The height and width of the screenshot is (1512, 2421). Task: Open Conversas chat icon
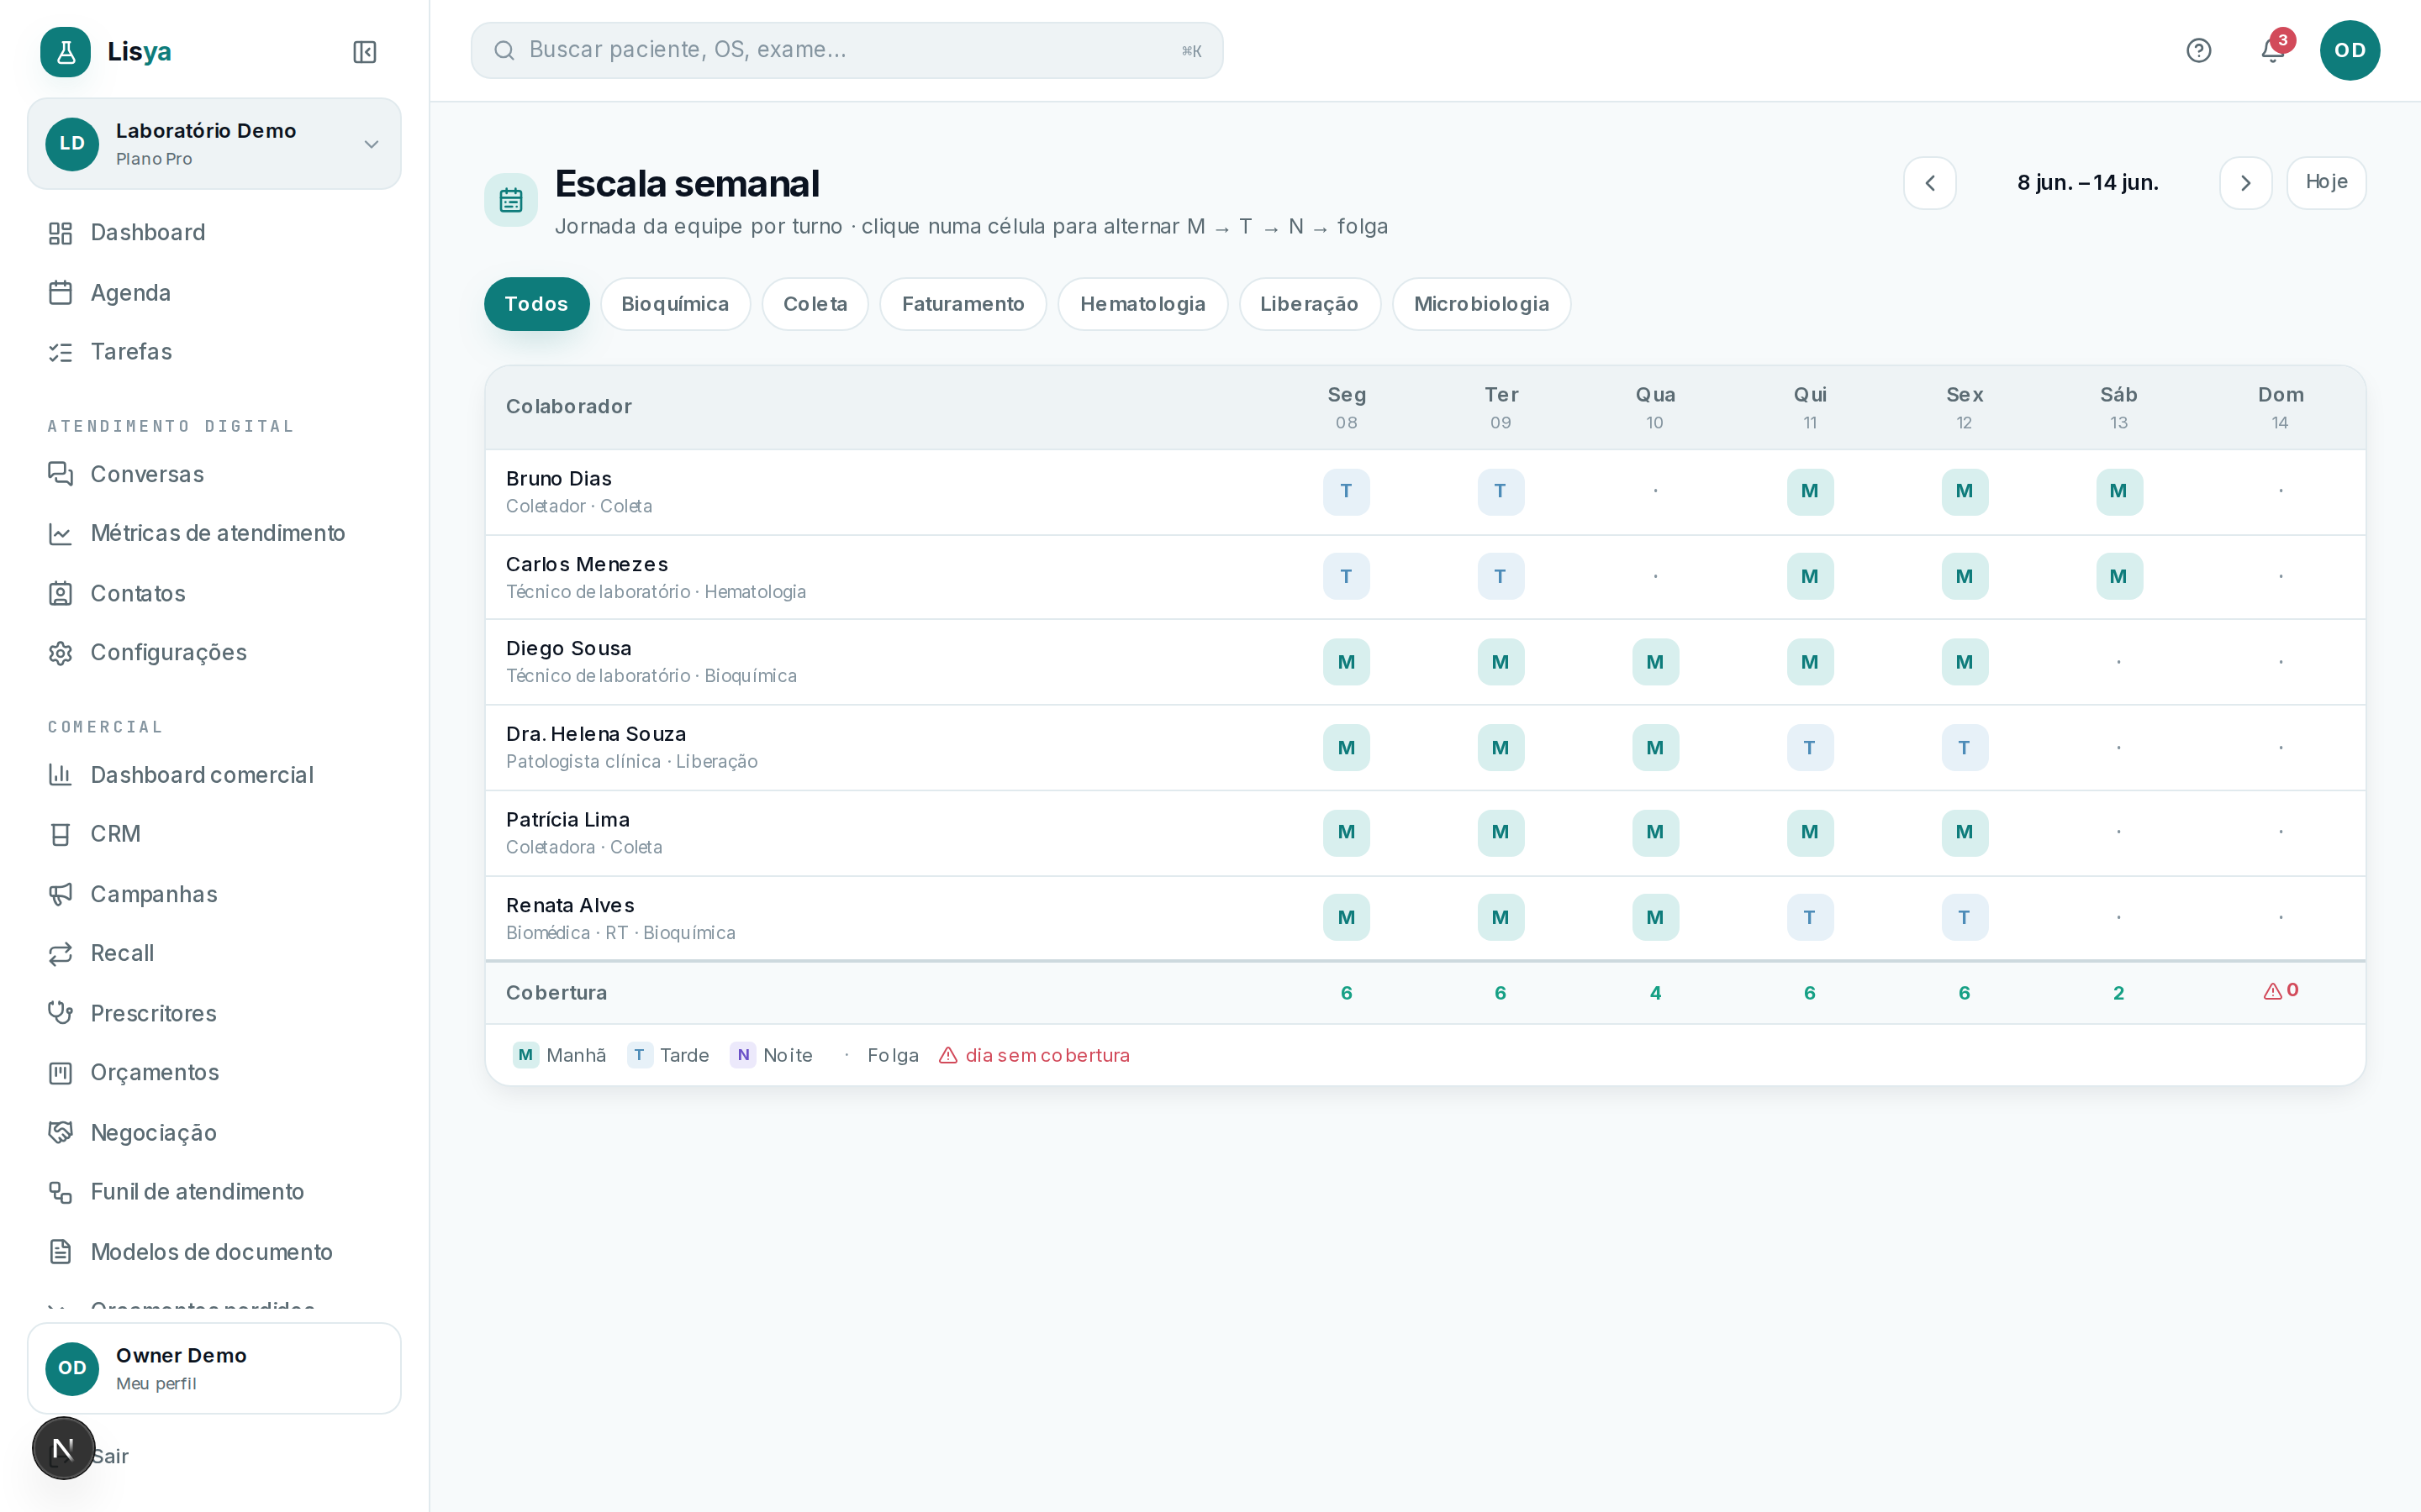point(60,474)
